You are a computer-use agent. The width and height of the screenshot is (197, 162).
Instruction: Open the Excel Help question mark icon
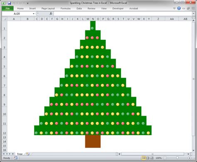tap(179, 8)
